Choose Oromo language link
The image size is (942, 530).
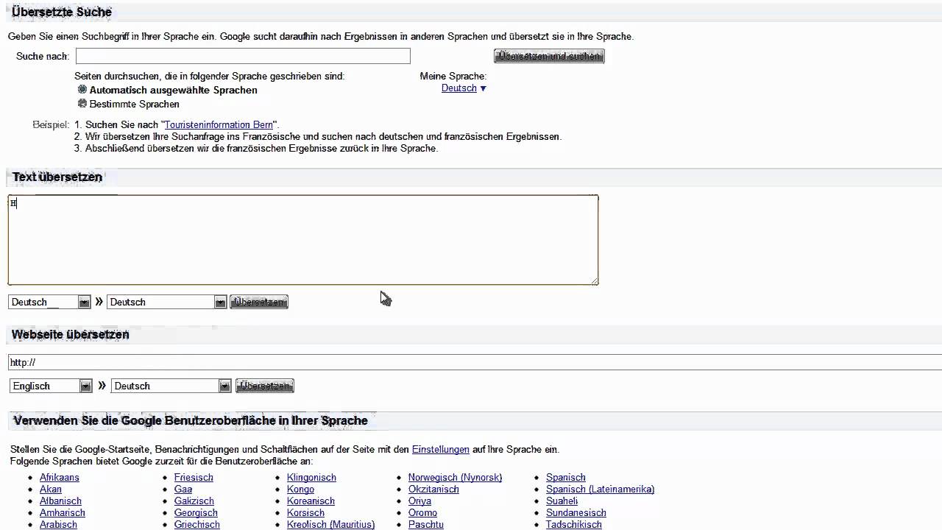422,512
